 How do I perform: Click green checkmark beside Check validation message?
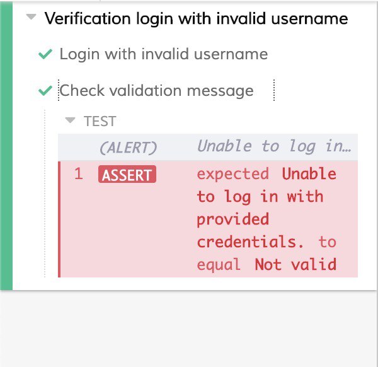pos(45,91)
